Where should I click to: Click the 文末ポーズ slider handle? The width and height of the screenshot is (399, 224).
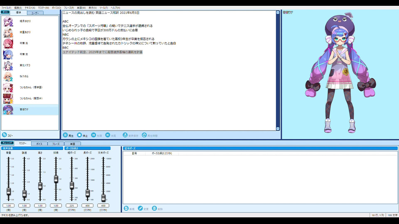pos(103,198)
